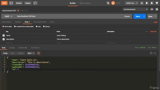Click the 200 OK status text
Image resolution: width=160 pixels, height=90 pixels.
[x=142, y=47]
